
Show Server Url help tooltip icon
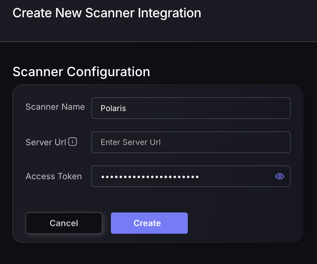(x=73, y=142)
